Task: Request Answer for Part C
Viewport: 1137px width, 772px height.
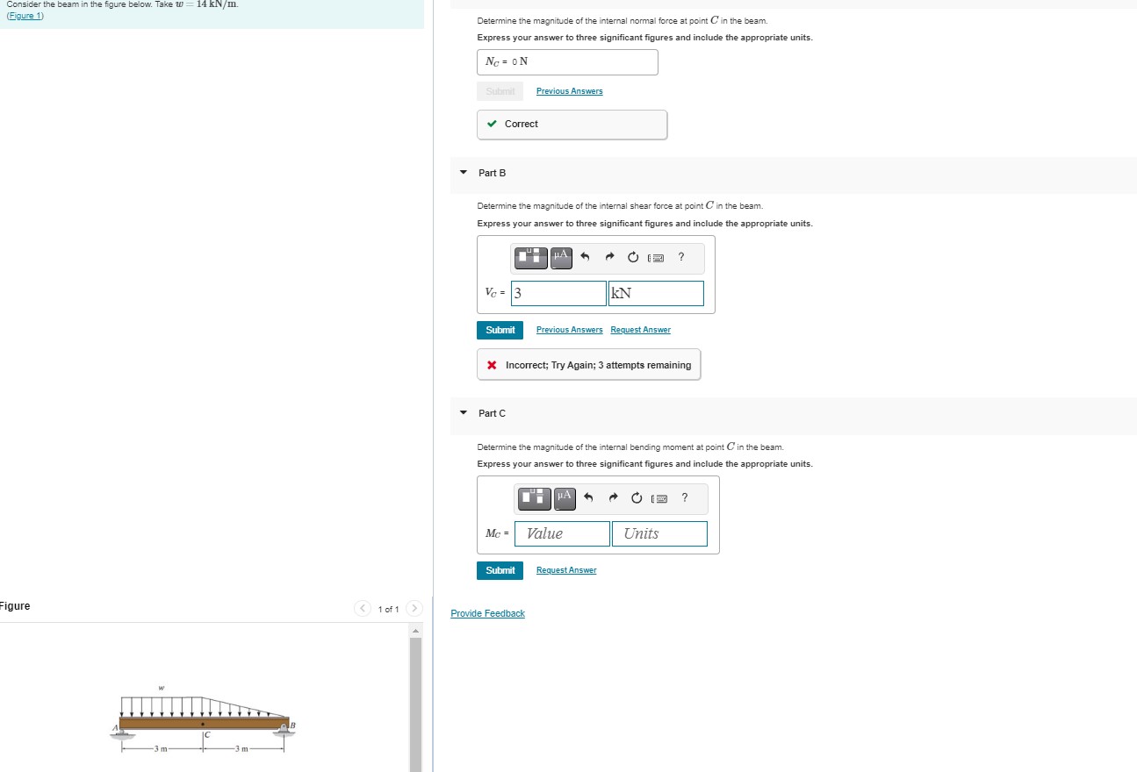Action: (x=566, y=570)
